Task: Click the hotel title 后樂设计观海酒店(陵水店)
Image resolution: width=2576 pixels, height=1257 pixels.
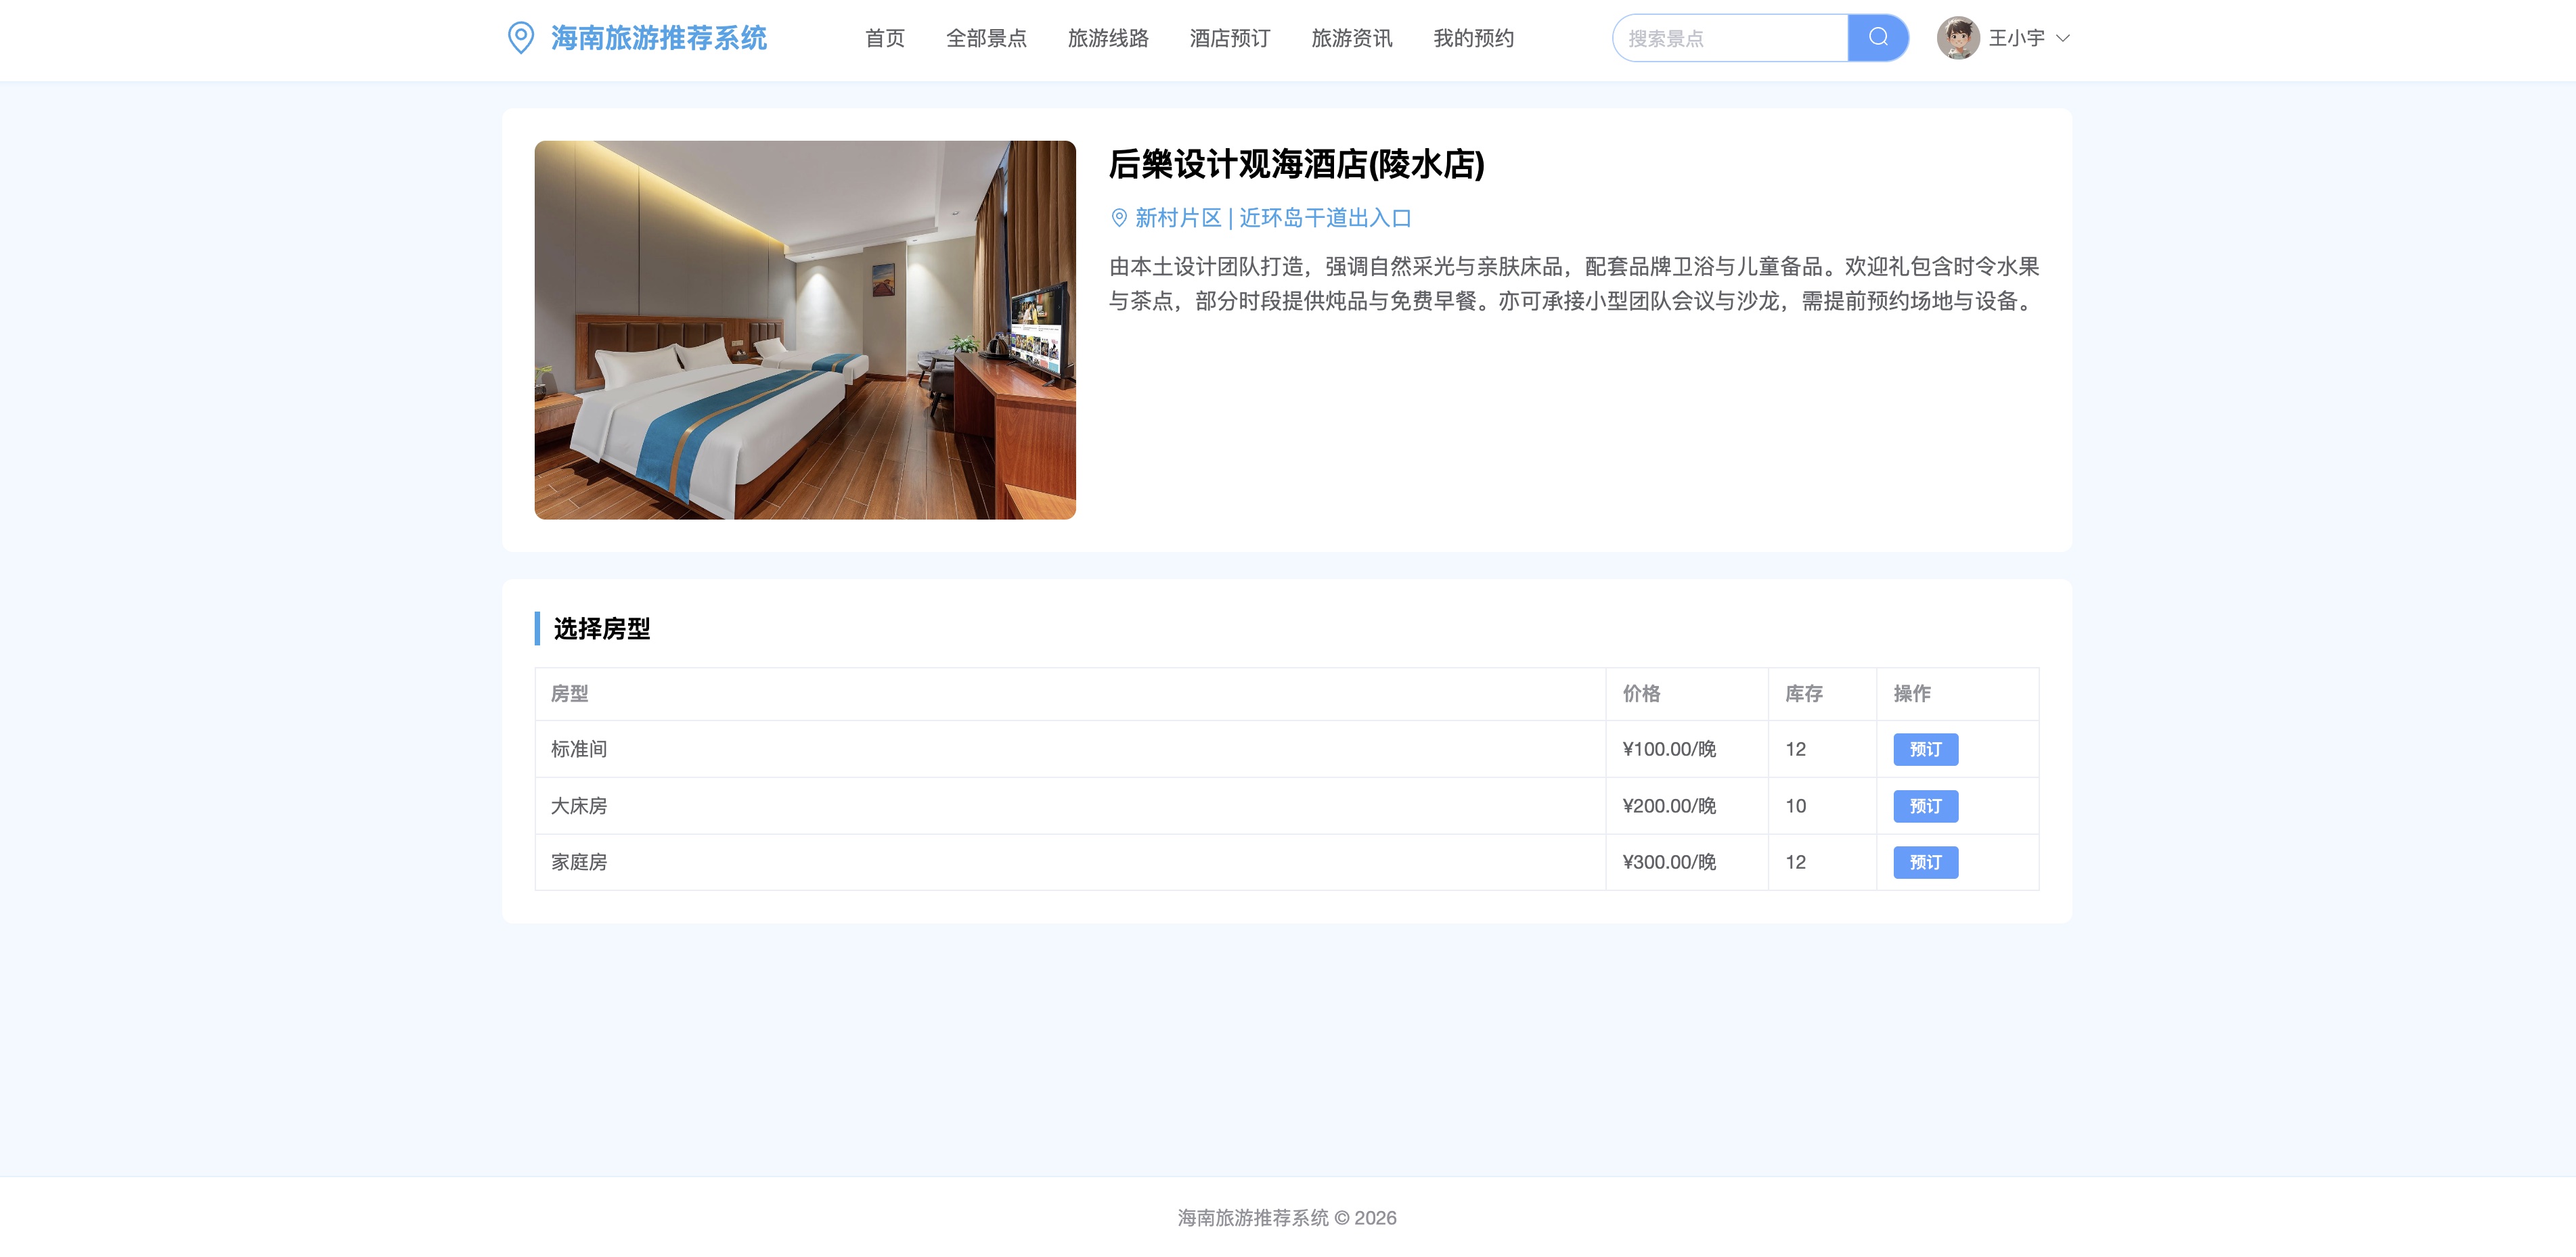Action: (1296, 164)
